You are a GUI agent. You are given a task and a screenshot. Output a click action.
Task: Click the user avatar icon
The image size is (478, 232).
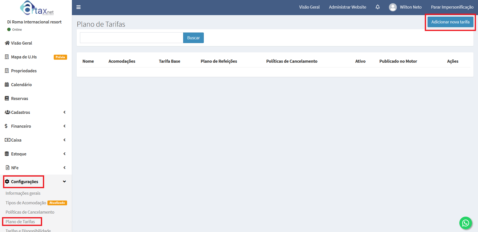(x=393, y=7)
